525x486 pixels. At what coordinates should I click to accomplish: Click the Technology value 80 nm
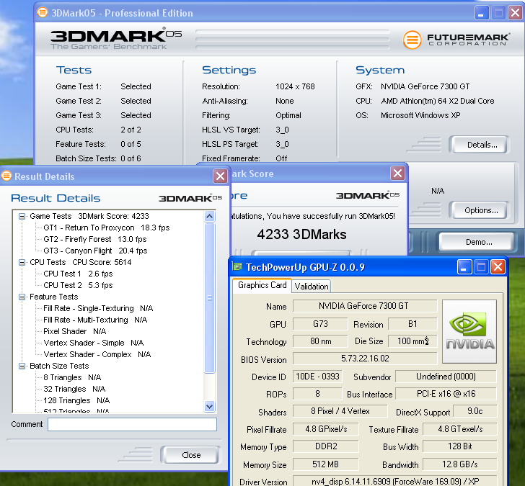pos(320,341)
